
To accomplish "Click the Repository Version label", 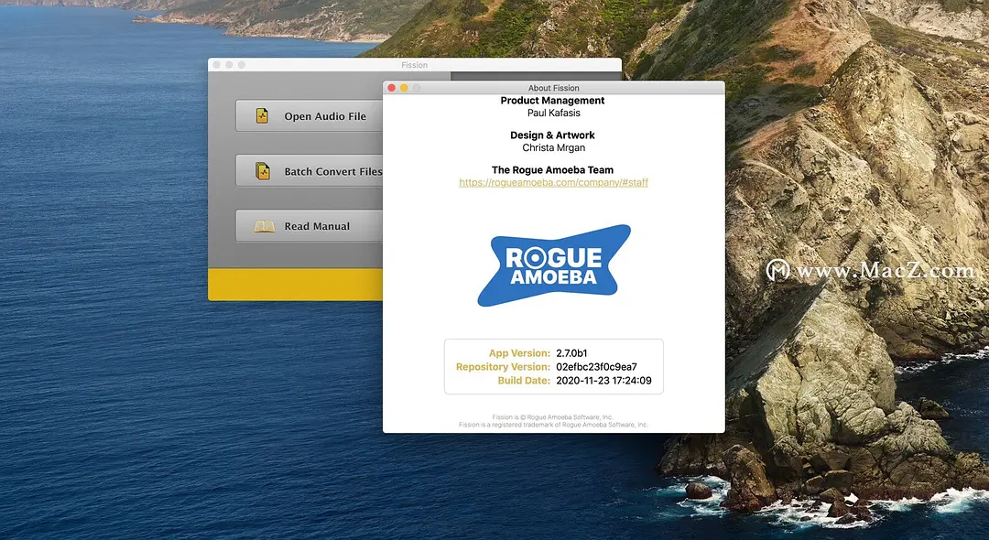I will [x=503, y=367].
